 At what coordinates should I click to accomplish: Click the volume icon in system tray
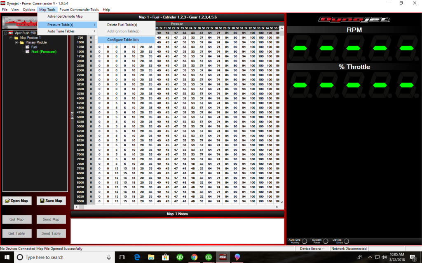(384, 257)
